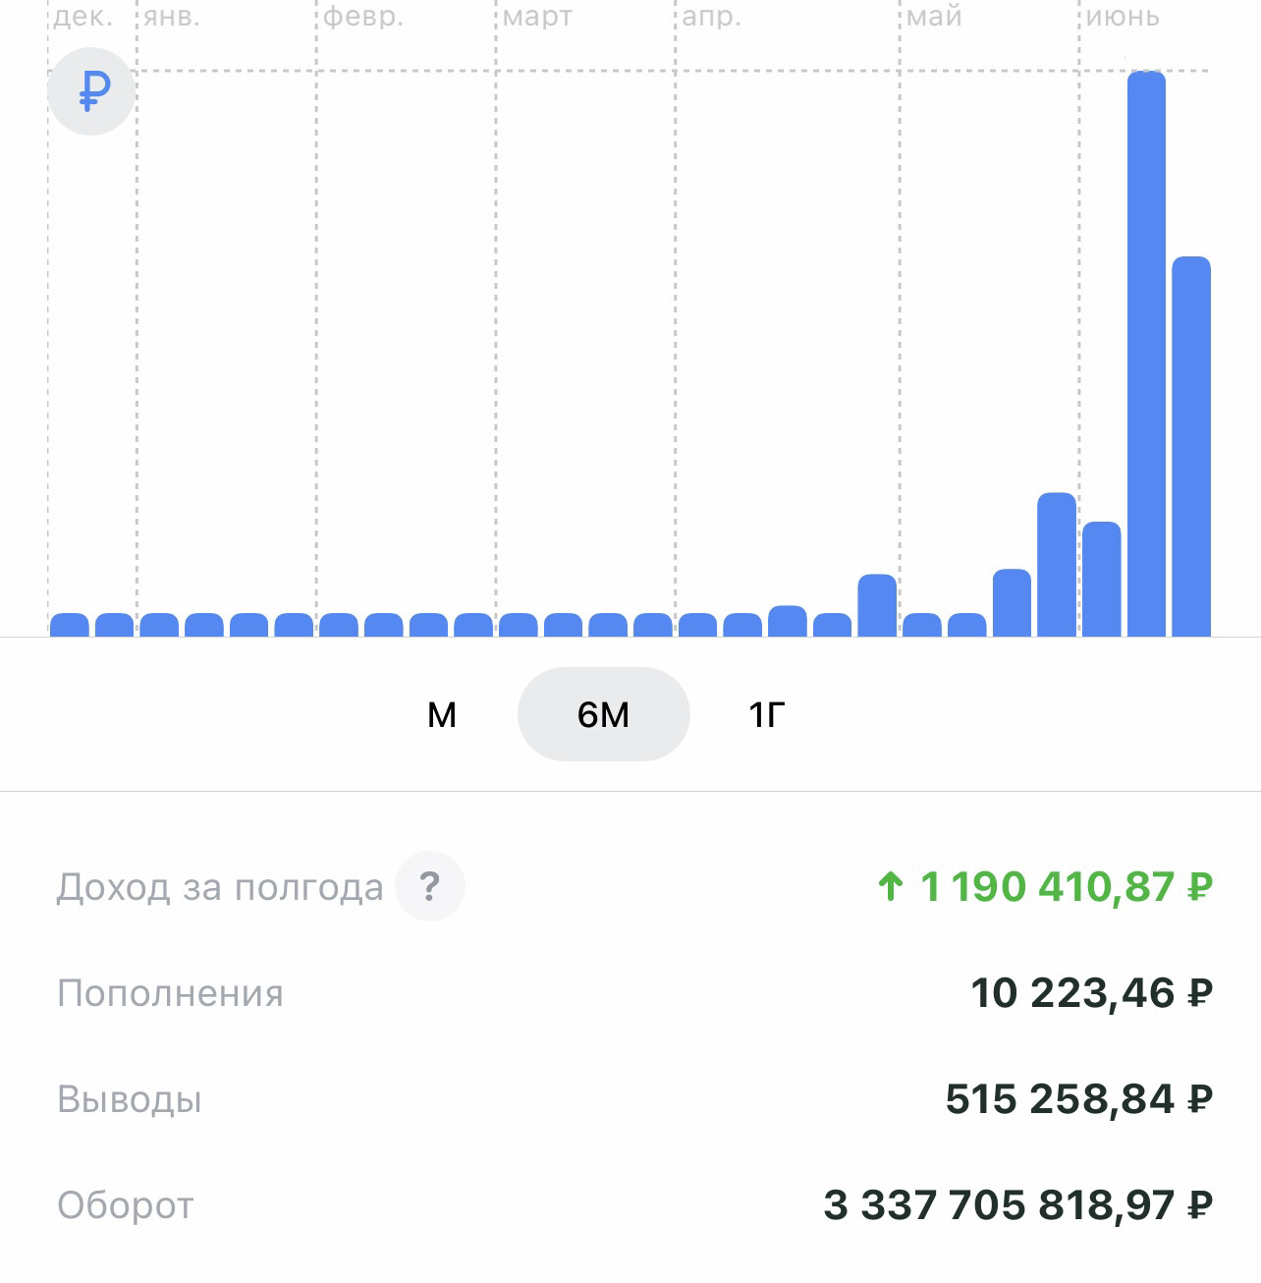Click the май month label on the chart axis
This screenshot has height=1283, width=1261.
click(934, 17)
